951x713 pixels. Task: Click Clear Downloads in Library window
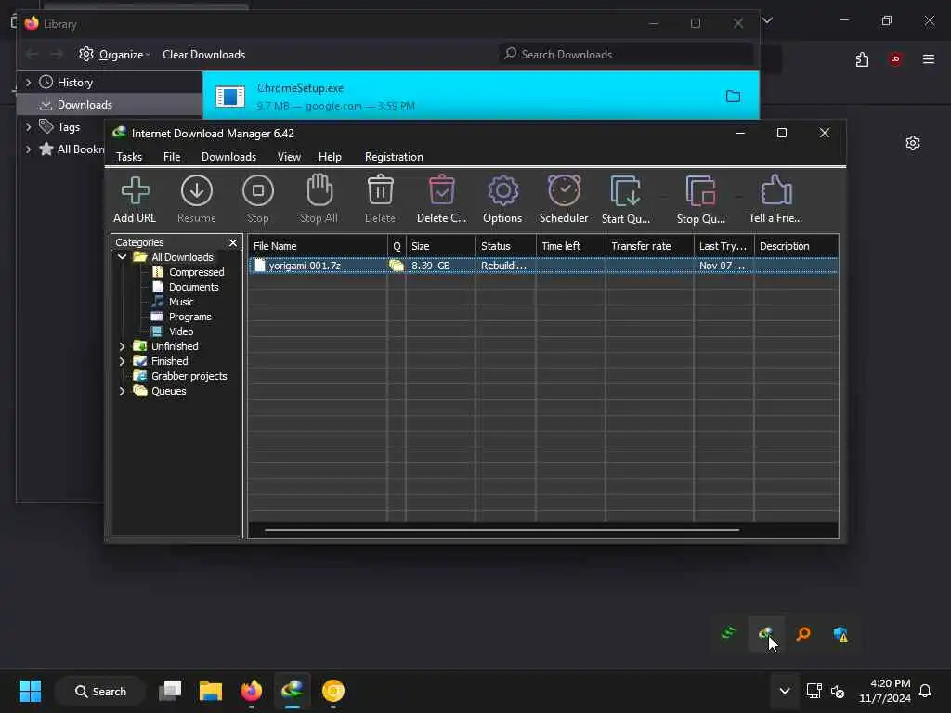[203, 55]
